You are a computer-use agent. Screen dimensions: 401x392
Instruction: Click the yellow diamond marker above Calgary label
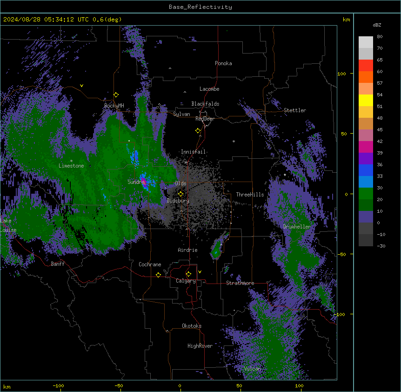188,274
